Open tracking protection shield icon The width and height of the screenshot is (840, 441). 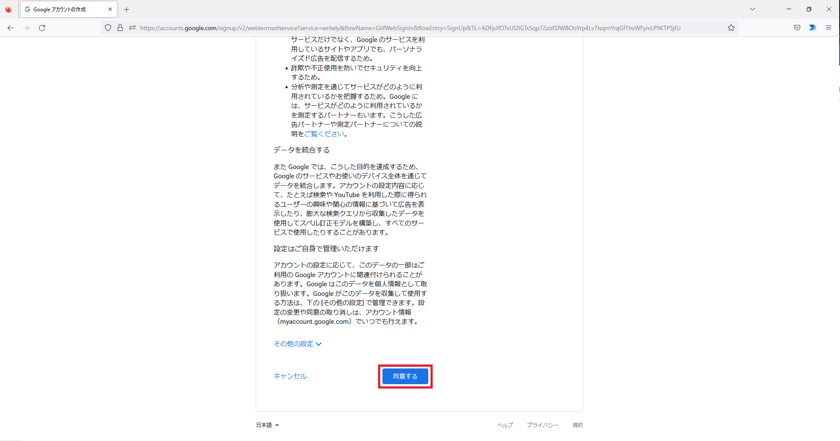click(x=108, y=28)
